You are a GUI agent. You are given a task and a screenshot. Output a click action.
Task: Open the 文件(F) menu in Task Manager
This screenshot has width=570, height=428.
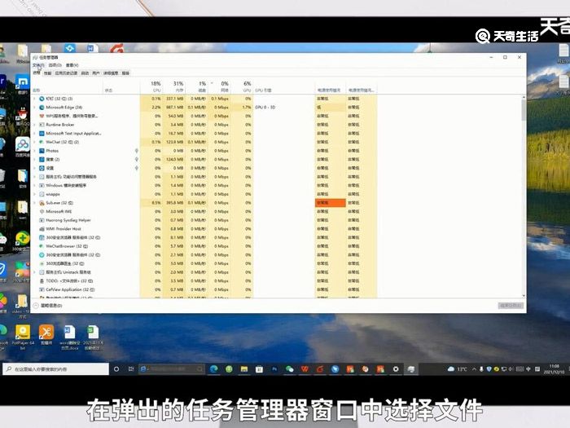[38, 65]
